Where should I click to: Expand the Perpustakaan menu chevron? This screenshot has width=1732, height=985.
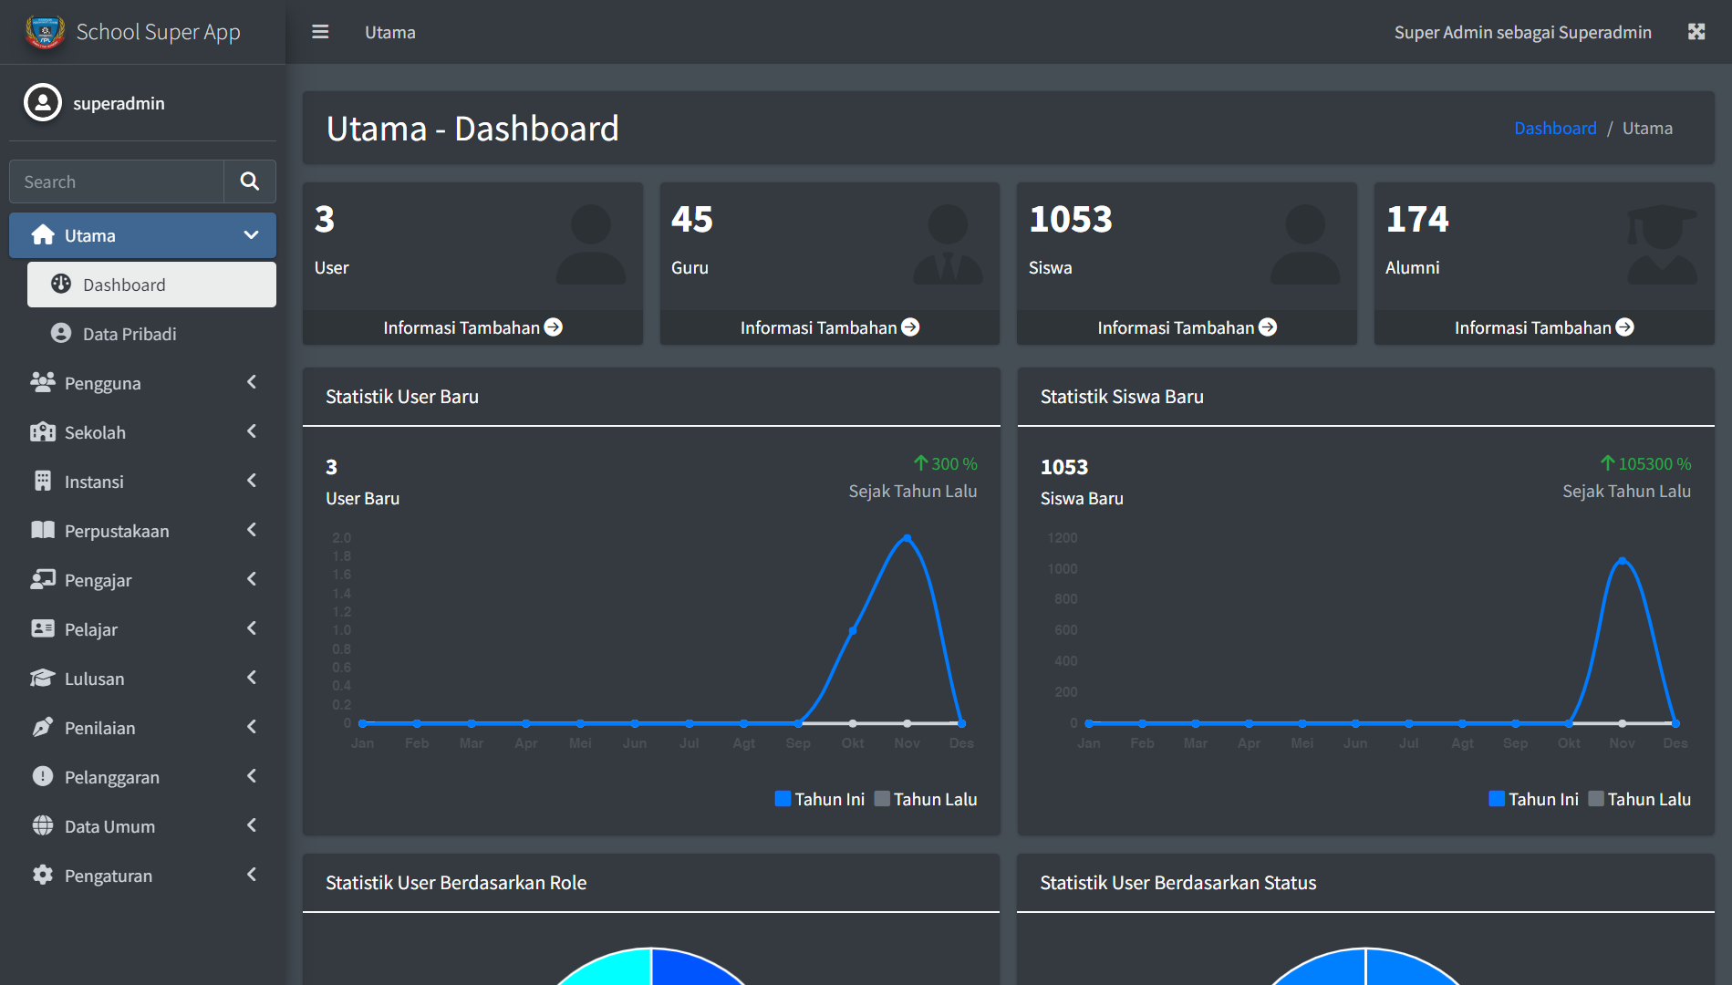pyautogui.click(x=251, y=531)
